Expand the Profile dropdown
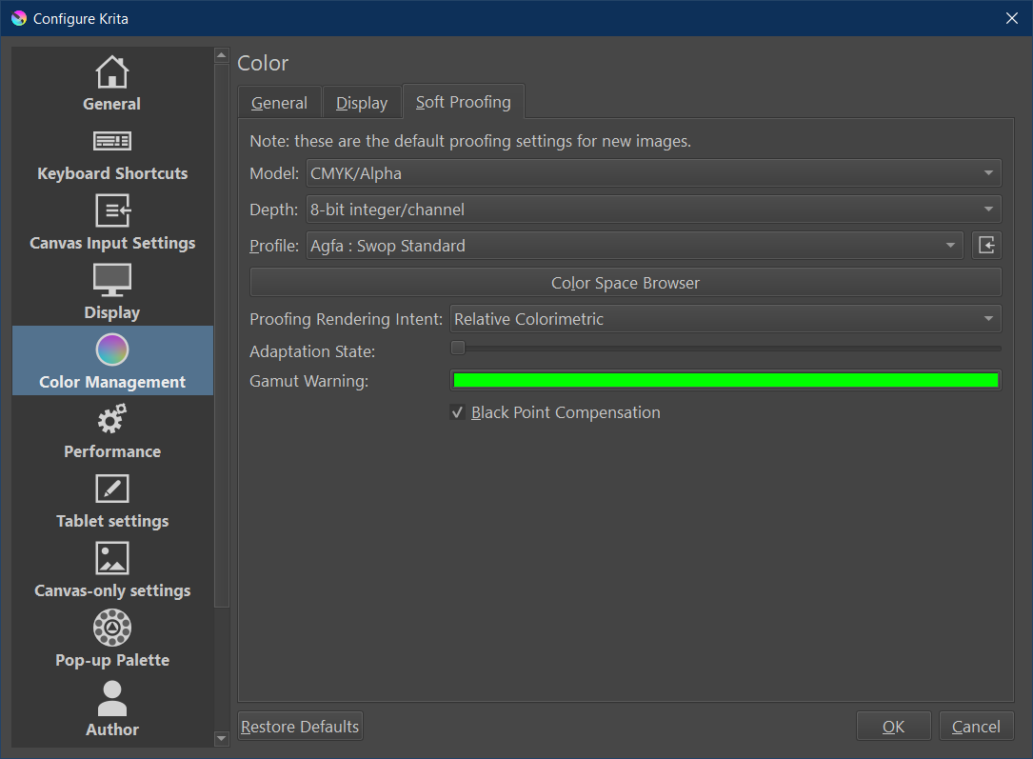This screenshot has height=759, width=1033. pos(634,246)
